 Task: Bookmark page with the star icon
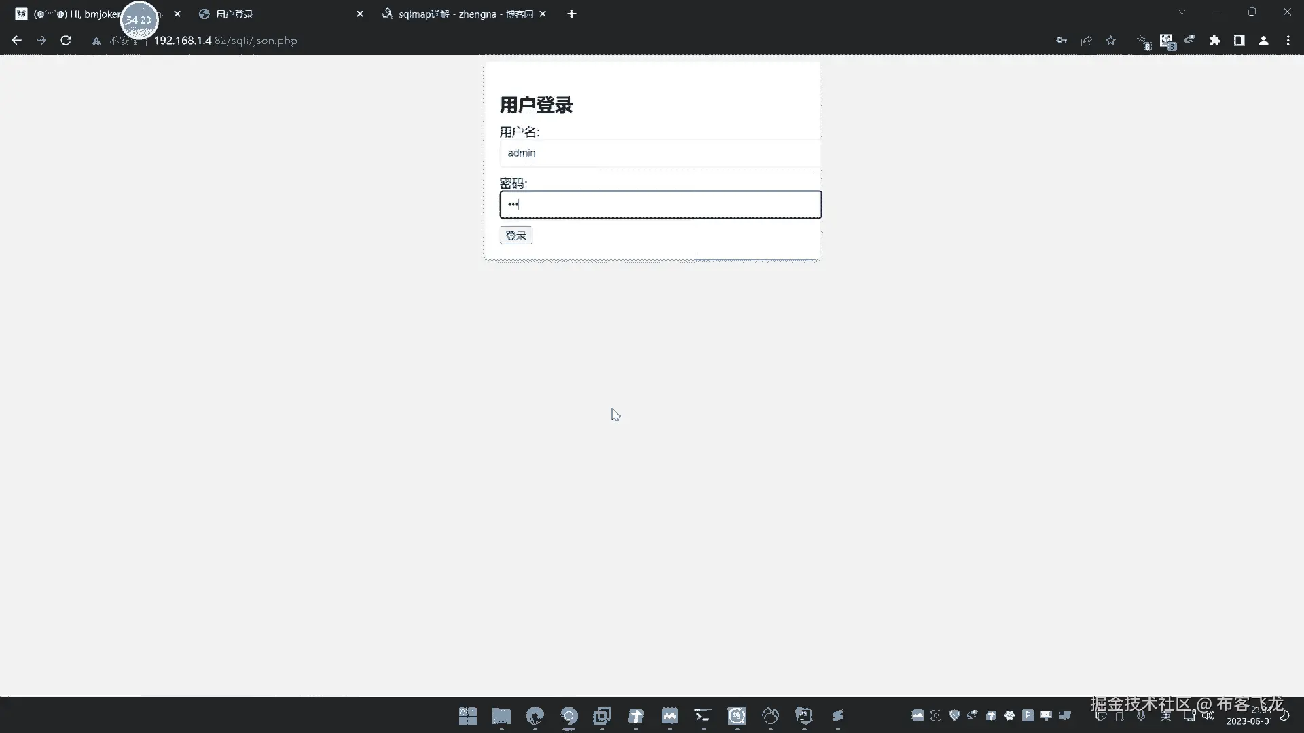pos(1110,41)
